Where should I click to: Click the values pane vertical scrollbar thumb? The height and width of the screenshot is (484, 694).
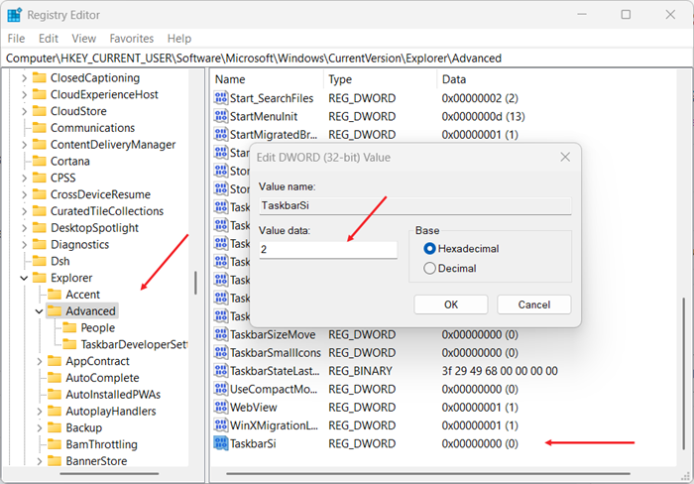(683, 376)
